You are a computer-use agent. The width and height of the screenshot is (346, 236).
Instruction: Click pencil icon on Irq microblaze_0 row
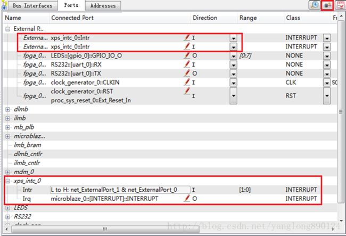coord(187,198)
